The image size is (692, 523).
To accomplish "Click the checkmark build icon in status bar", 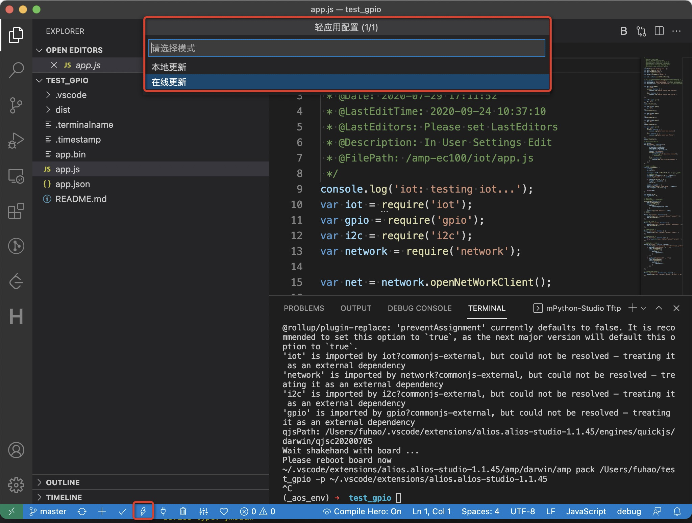I will pos(122,512).
